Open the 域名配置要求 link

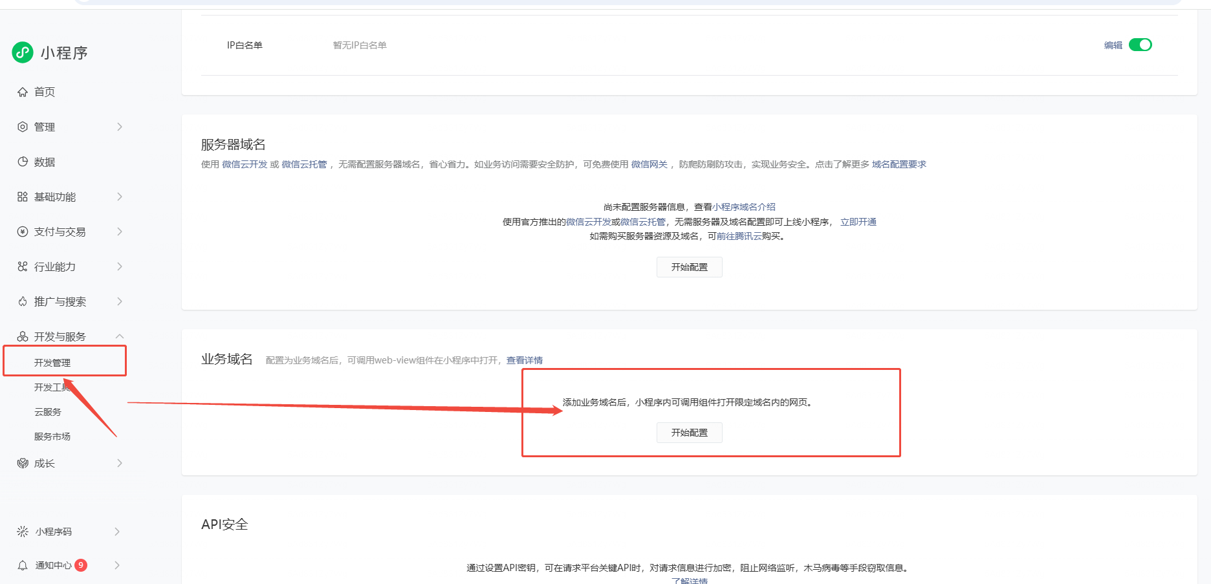point(898,164)
